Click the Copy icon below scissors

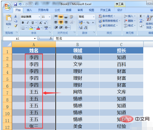pyautogui.click(x=16, y=21)
